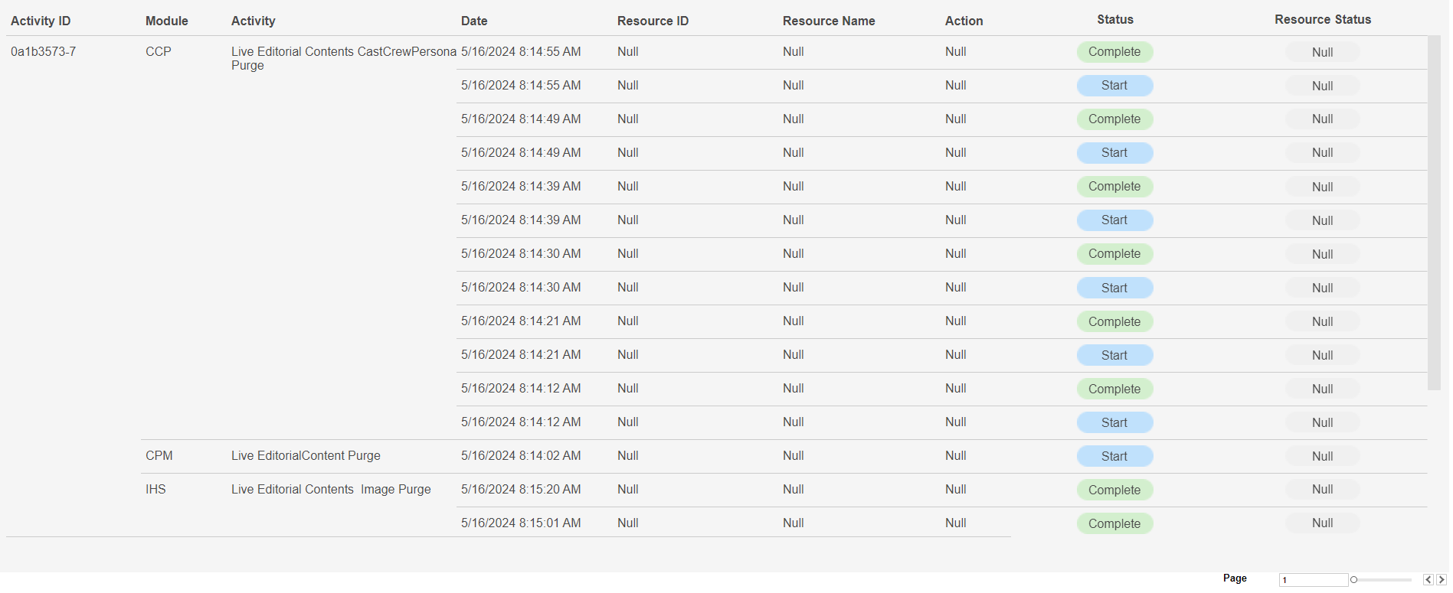Click the Page number input field

pyautogui.click(x=1313, y=580)
